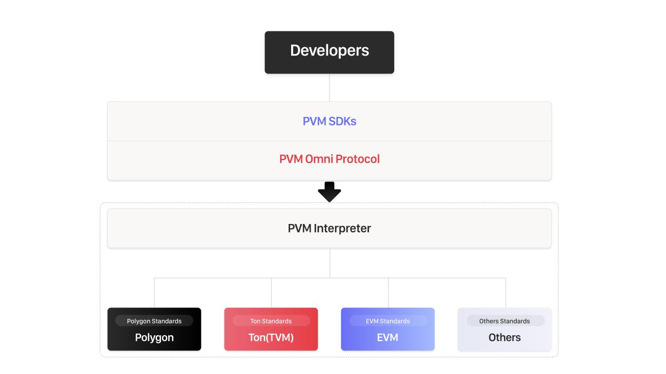
Task: Click horizontal branch line between Polygon and Ton connectors
Action: 213,278
